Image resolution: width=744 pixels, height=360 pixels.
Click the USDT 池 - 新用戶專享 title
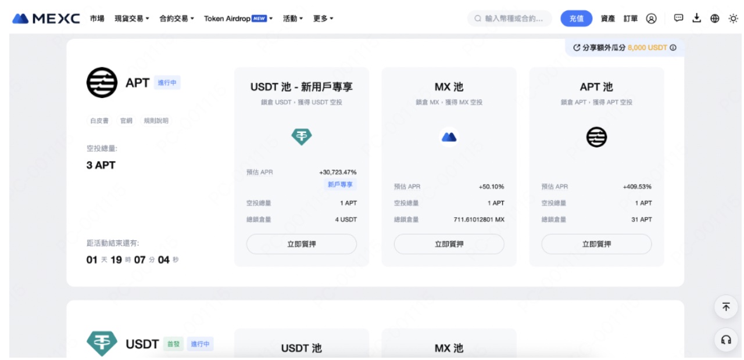pos(302,87)
